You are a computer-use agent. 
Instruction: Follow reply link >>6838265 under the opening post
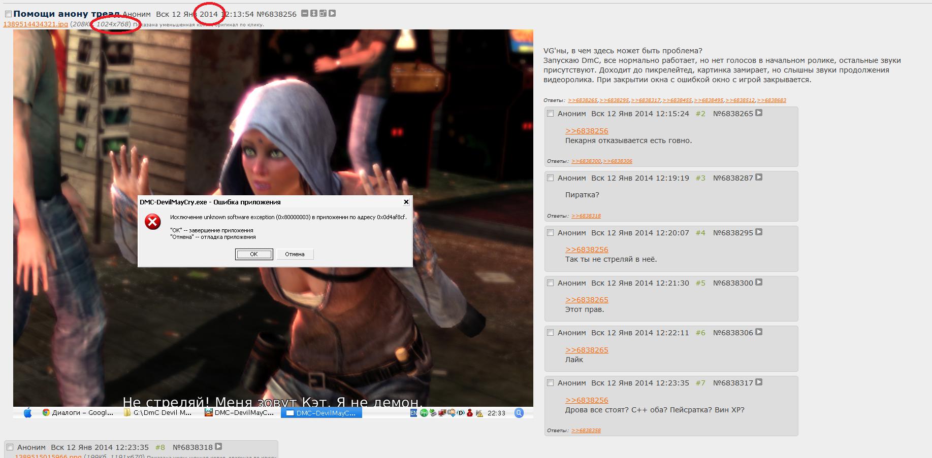583,100
